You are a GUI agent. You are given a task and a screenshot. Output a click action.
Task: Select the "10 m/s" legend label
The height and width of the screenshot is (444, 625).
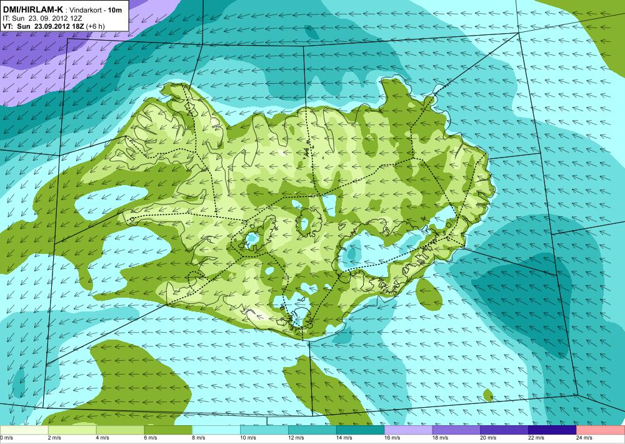(248, 438)
